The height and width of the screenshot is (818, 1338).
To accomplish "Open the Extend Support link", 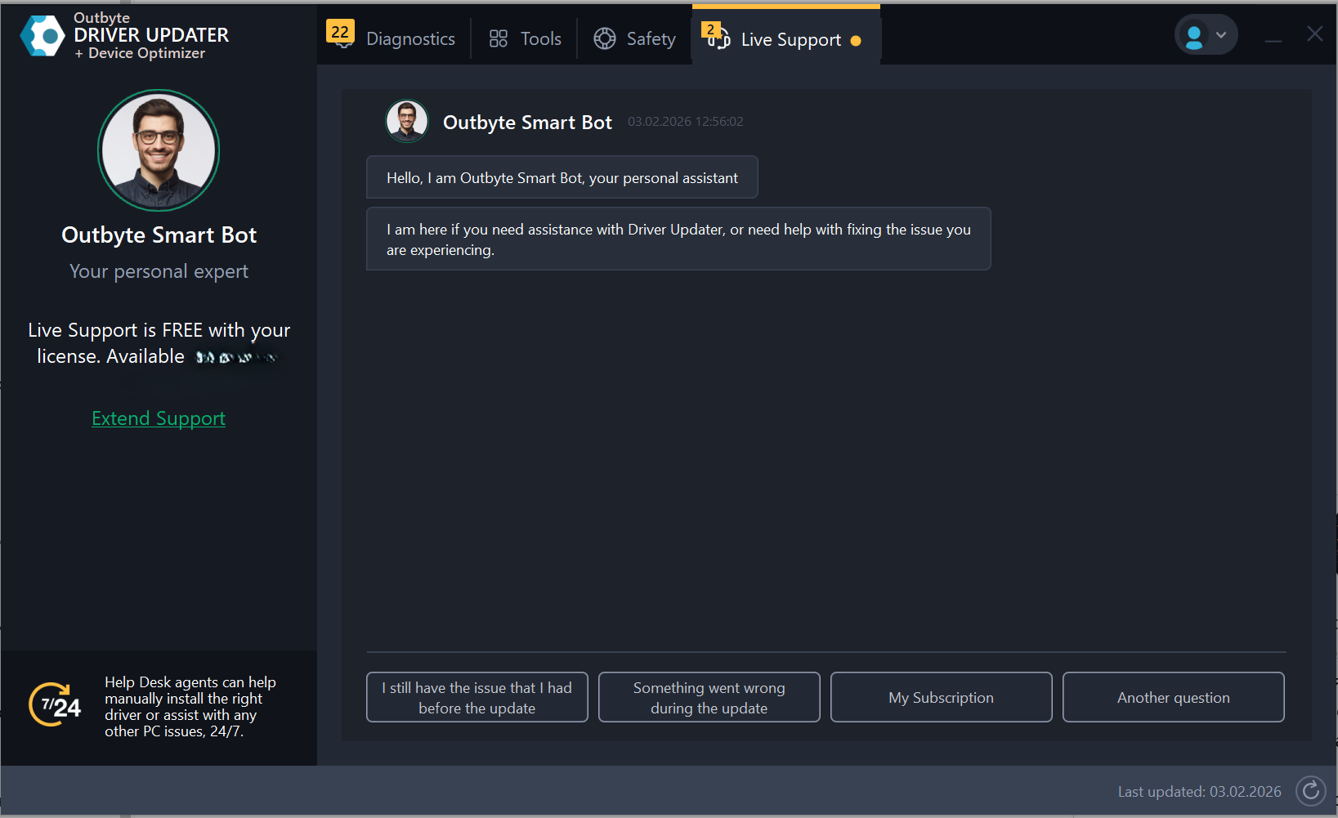I will pos(159,418).
